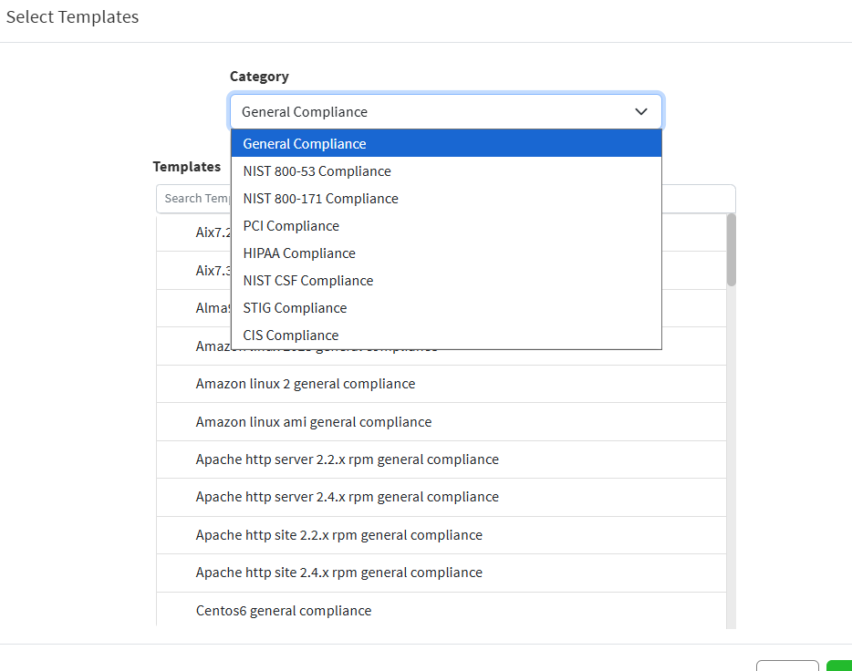The height and width of the screenshot is (671, 852).
Task: Choose Apache http server 2.4.x rpm template
Action: point(347,497)
